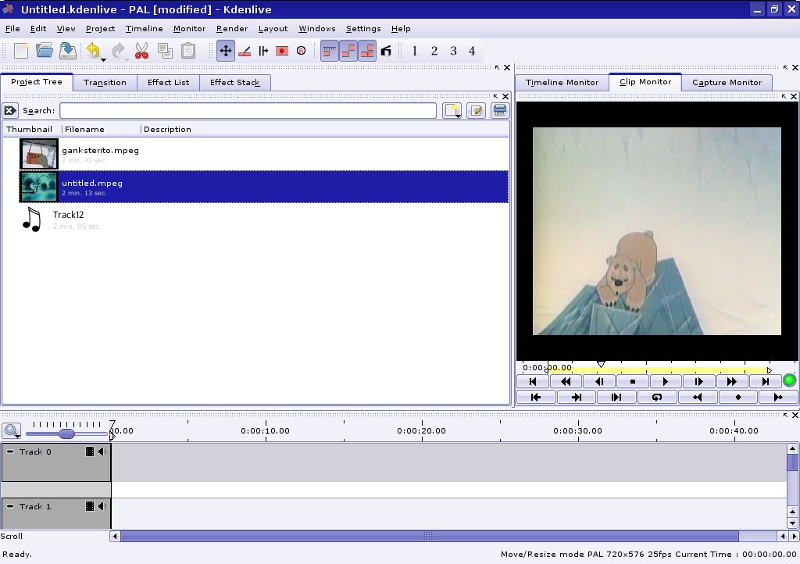The width and height of the screenshot is (800, 564).
Task: Expand the undo history dropdown arrow
Action: pyautogui.click(x=103, y=59)
